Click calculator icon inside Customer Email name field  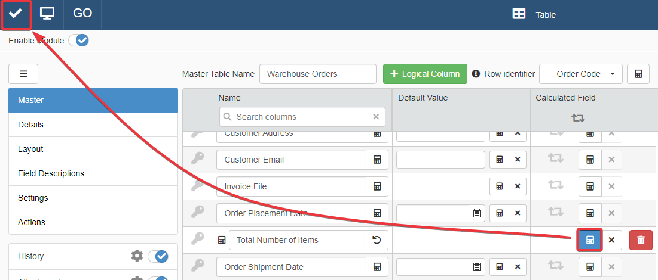click(x=377, y=160)
